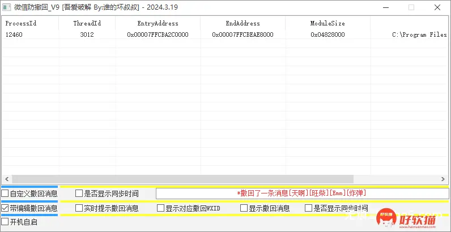The image size is (451, 232).
Task: Click end address 0x00007FFCBEAE8000
Action: 242,35
